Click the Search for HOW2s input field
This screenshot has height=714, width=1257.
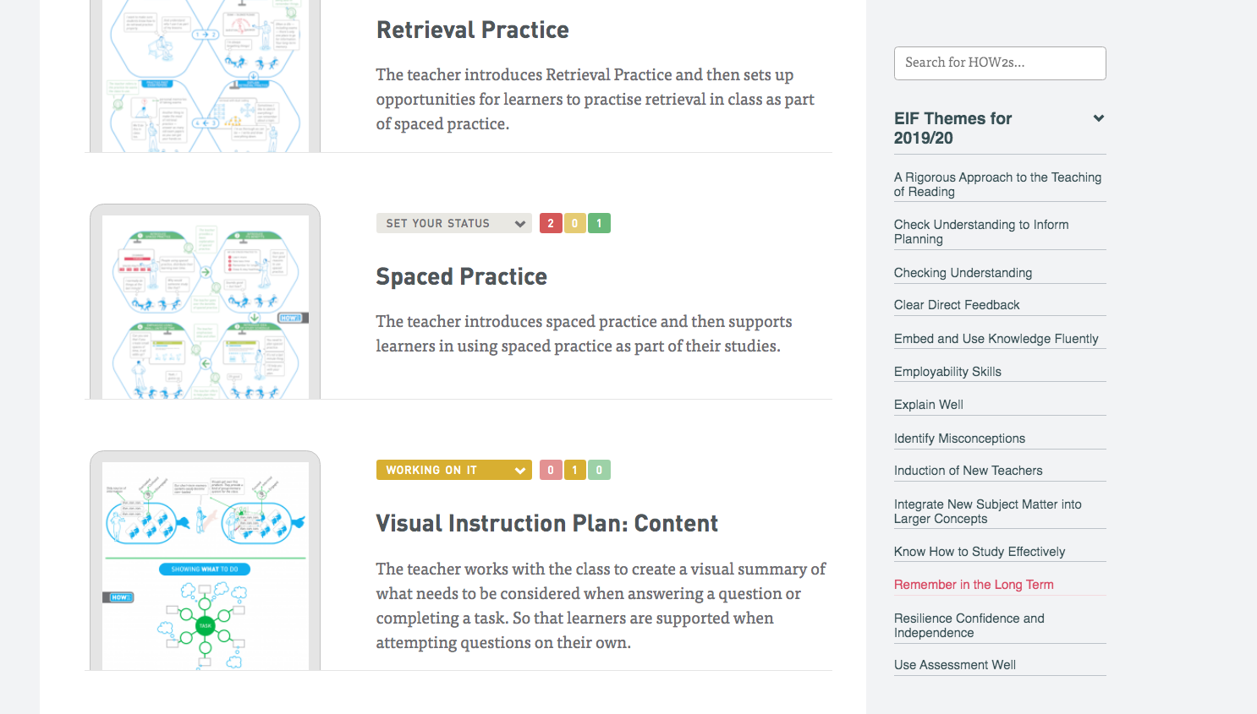(1000, 63)
